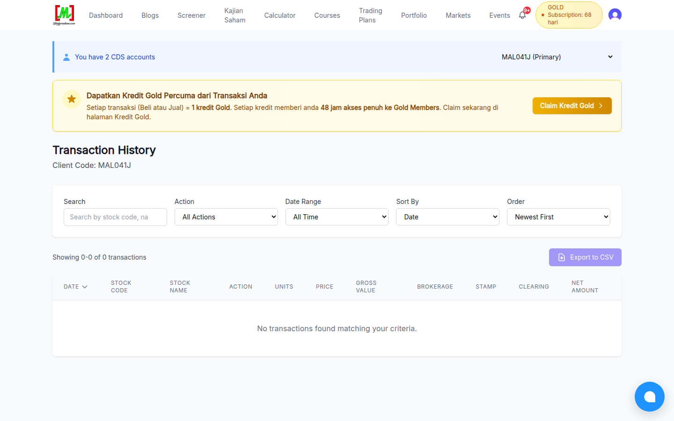The height and width of the screenshot is (421, 674).
Task: Click the Showing 0-0 of 0 transactions text
Action: click(x=99, y=257)
